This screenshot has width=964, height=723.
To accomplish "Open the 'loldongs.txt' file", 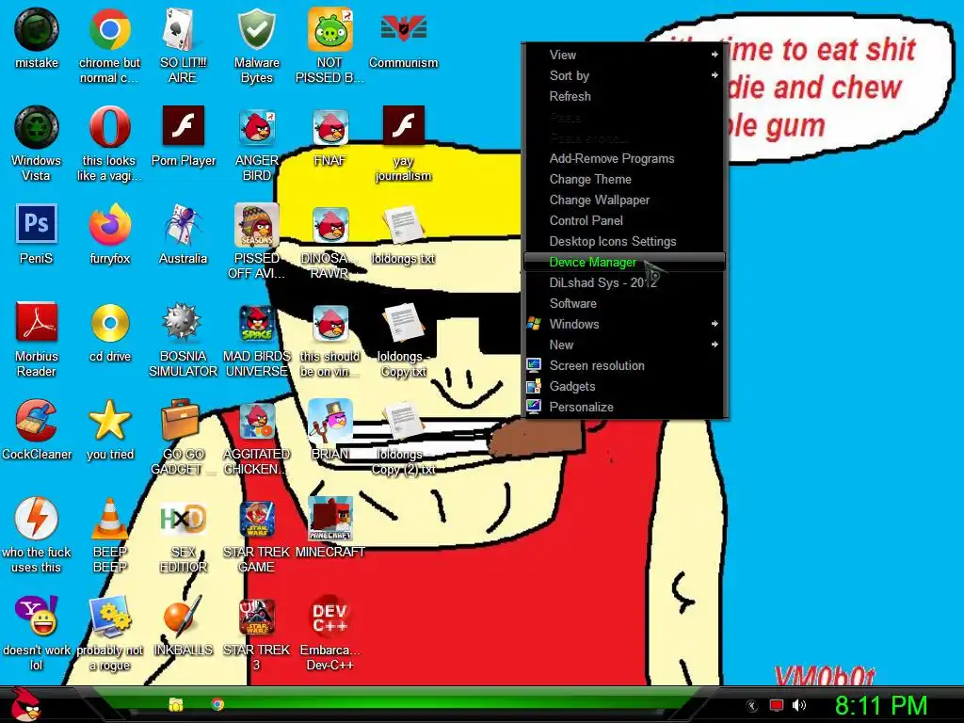I will [403, 225].
